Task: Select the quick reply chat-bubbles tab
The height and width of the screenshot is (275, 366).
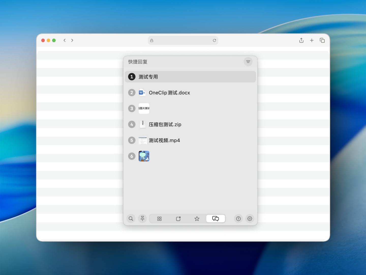Action: coord(216,219)
